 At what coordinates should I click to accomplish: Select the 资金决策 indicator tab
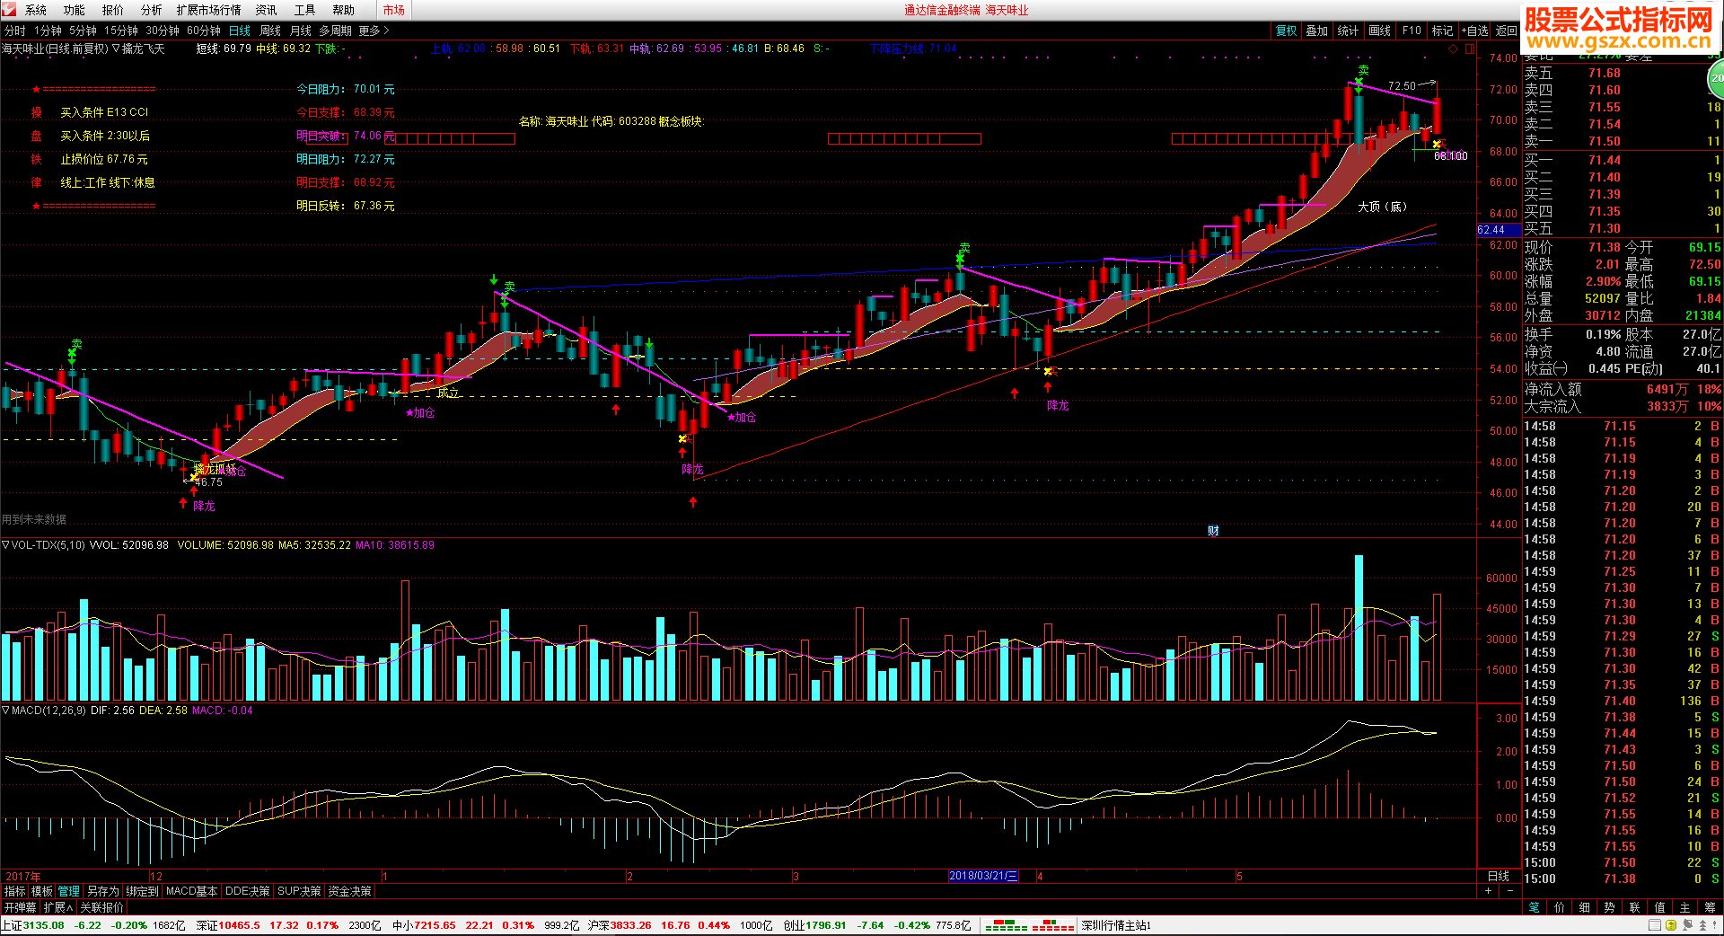point(349,891)
